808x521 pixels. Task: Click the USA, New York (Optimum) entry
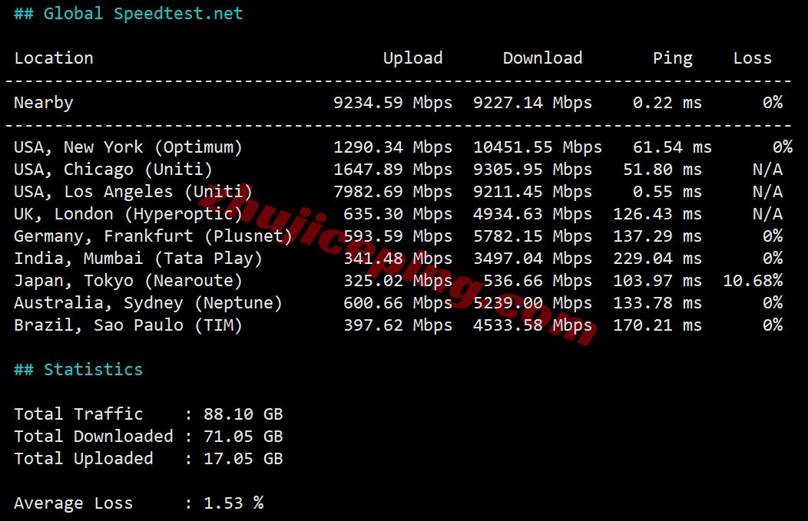[128, 147]
